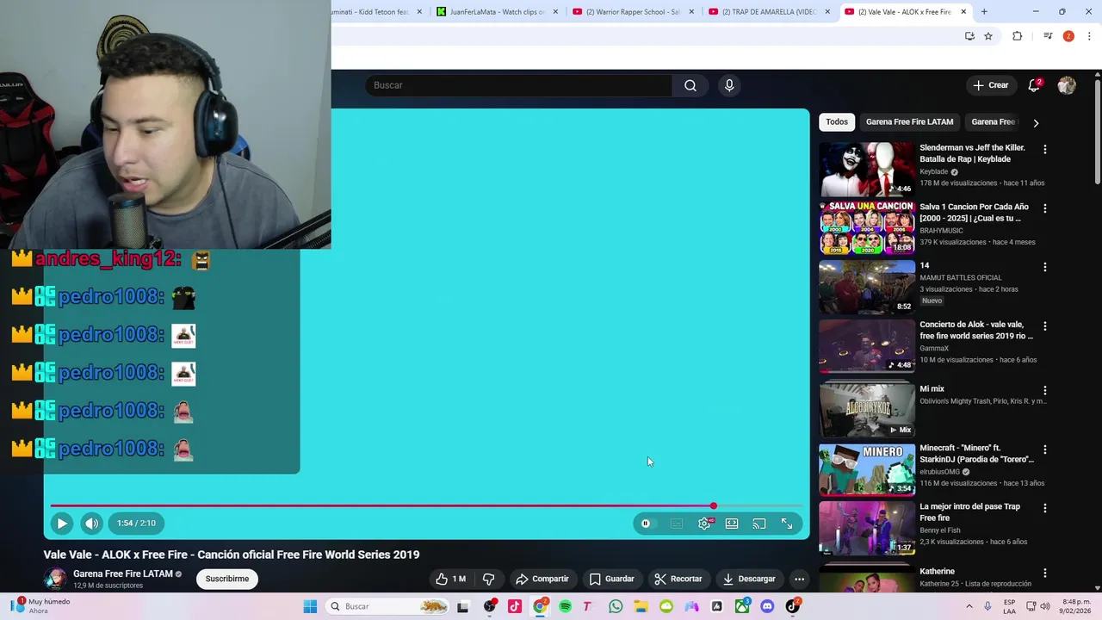The image size is (1102, 620).
Task: Install the app with the address bar icon
Action: (969, 36)
